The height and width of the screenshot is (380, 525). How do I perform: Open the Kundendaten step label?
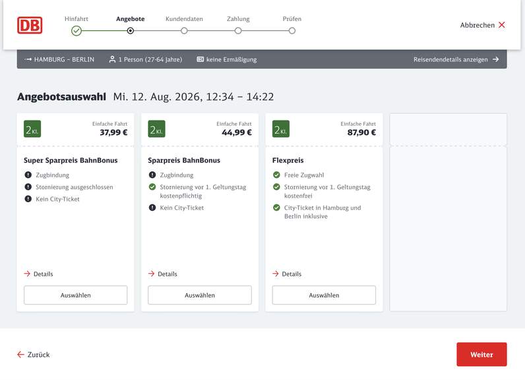[x=184, y=19]
